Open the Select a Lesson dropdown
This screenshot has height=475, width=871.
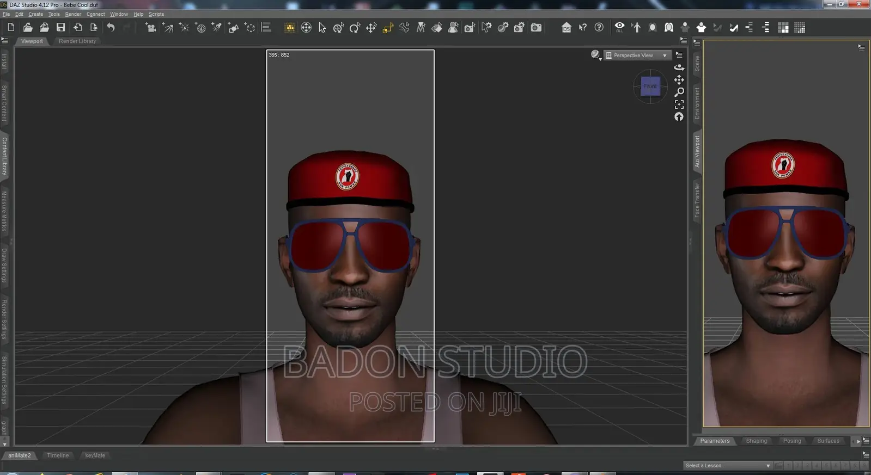[x=728, y=466]
